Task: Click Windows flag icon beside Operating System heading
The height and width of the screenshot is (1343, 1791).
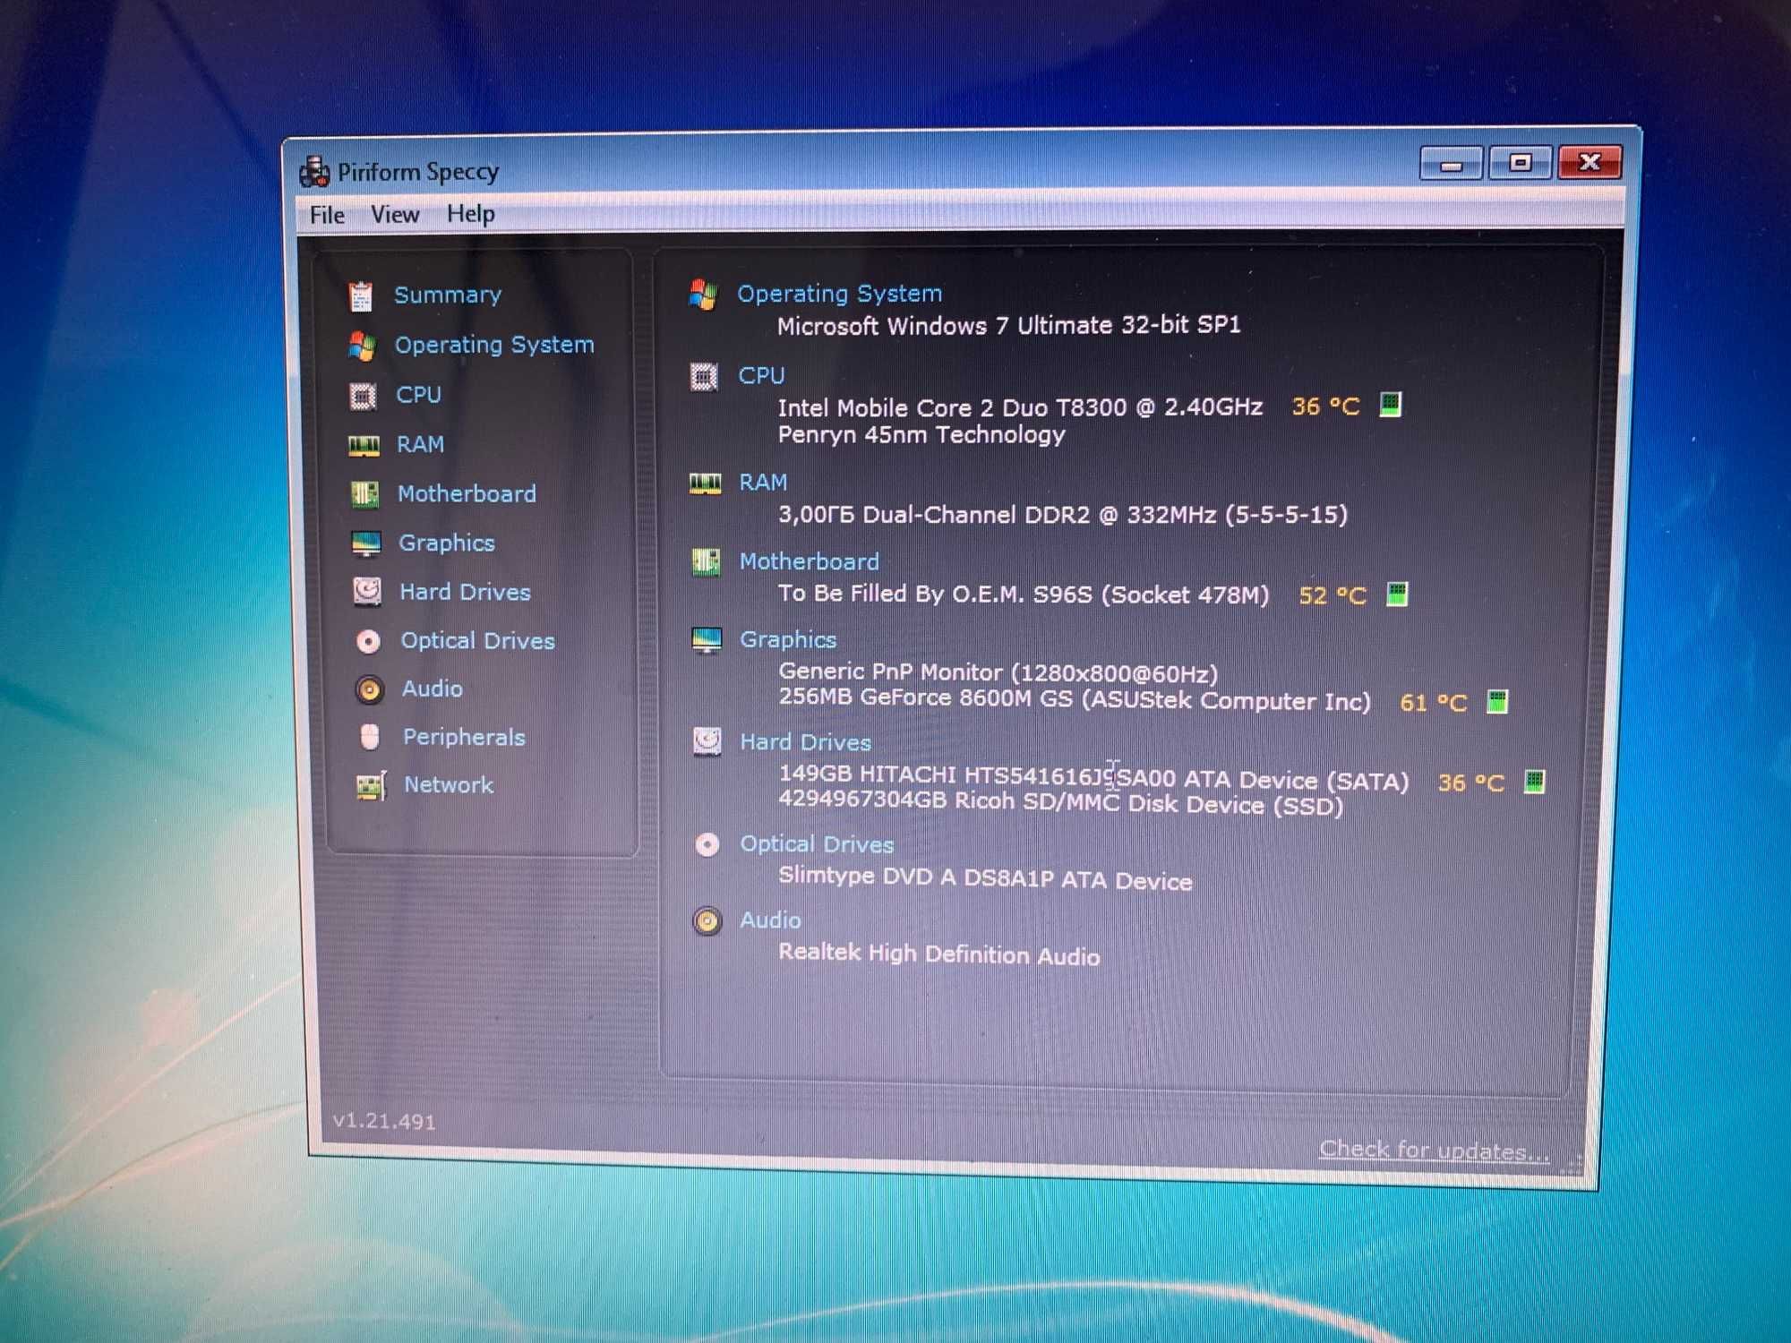Action: tap(703, 295)
